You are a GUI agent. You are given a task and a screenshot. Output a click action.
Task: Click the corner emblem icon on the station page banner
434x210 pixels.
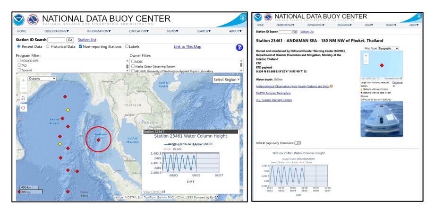click(420, 16)
